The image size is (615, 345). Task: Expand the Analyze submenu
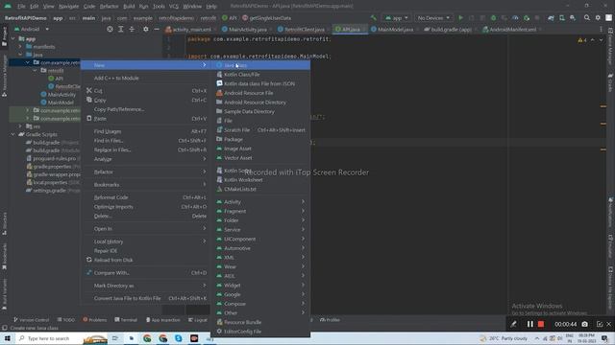145,159
